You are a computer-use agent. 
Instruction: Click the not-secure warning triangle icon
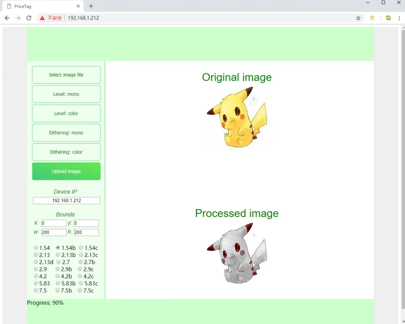coord(42,18)
